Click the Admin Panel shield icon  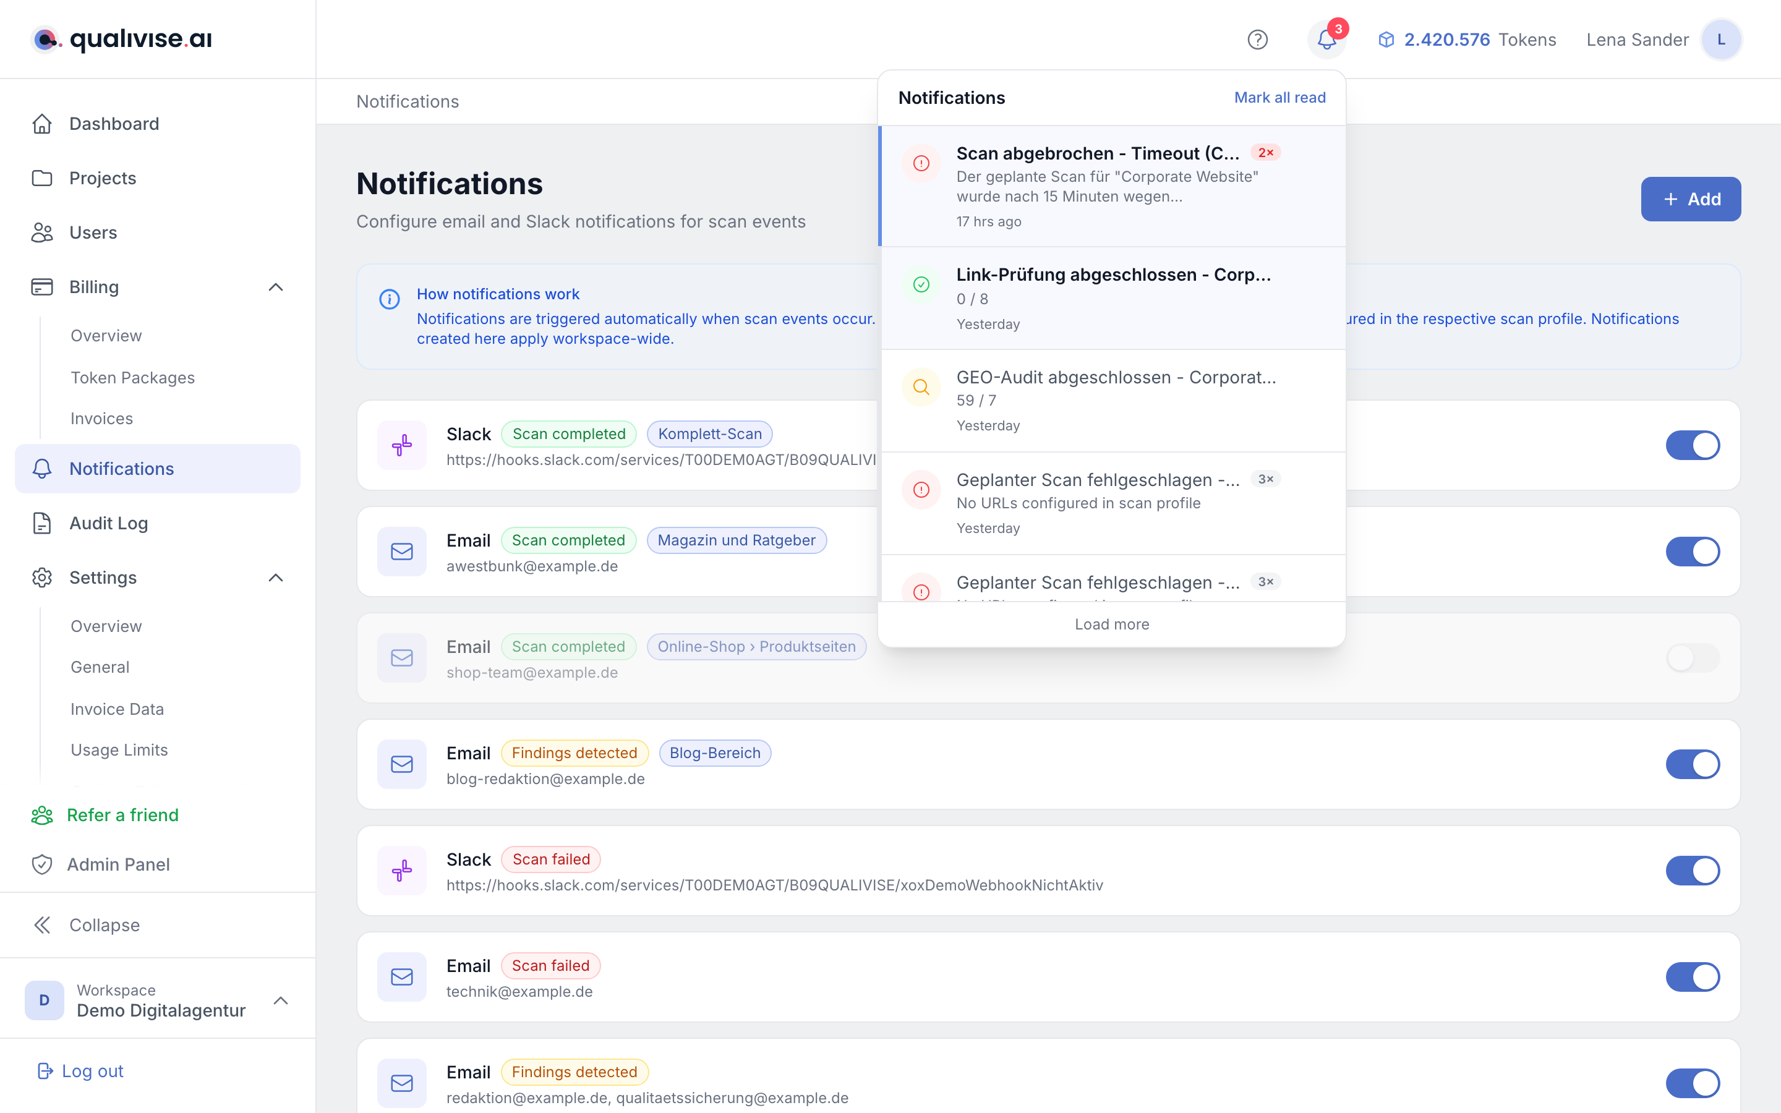42,864
